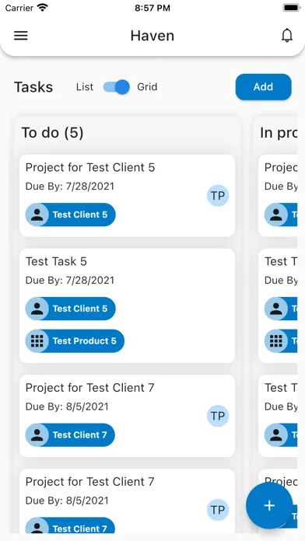Toggle the List/Grid view switch
305x541 pixels.
[x=117, y=87]
